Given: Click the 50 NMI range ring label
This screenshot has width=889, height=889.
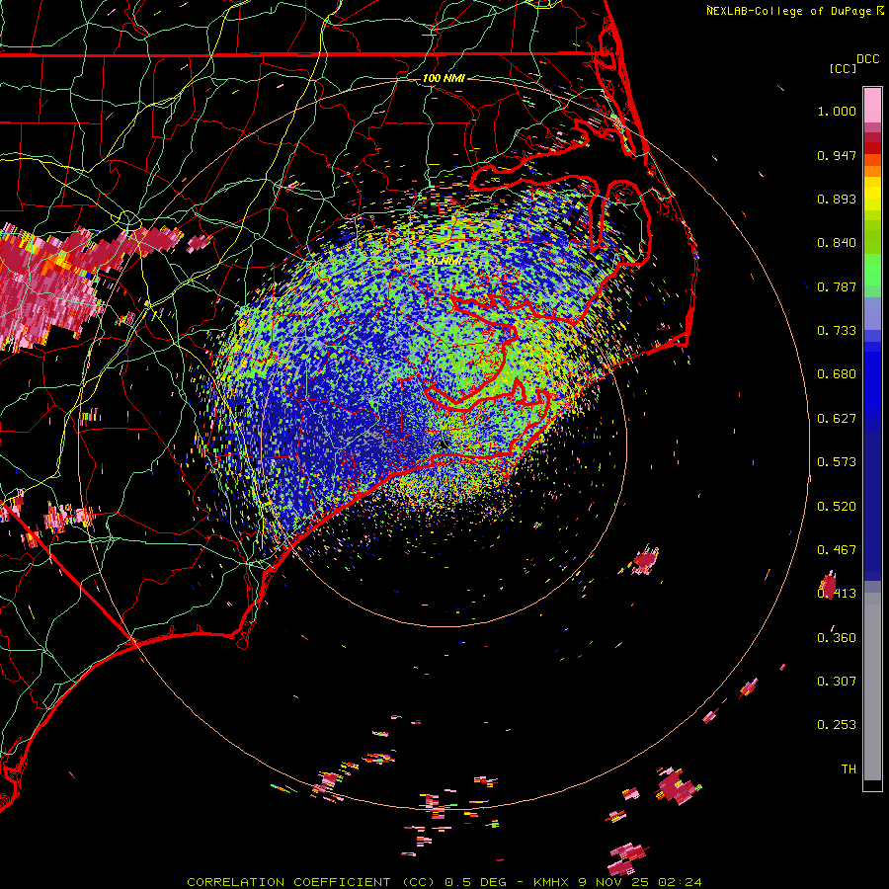Looking at the screenshot, I should click(x=444, y=261).
